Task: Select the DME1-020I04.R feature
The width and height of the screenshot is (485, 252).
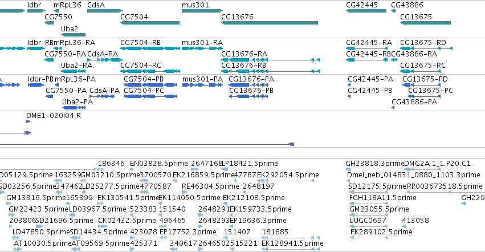Action: point(28,121)
